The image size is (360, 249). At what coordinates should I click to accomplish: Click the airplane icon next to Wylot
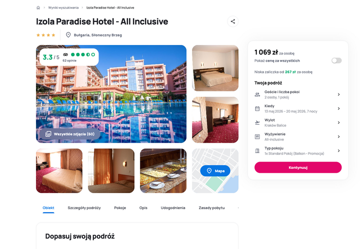point(257,122)
